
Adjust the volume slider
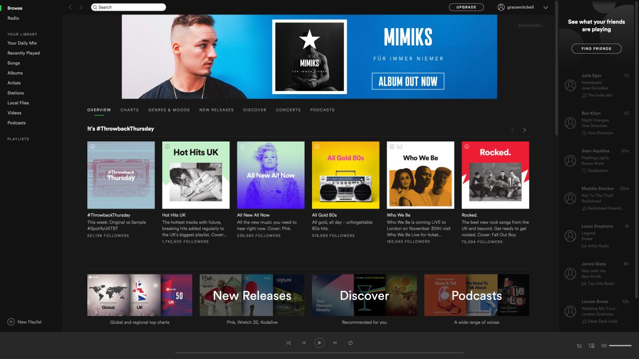click(x=620, y=346)
